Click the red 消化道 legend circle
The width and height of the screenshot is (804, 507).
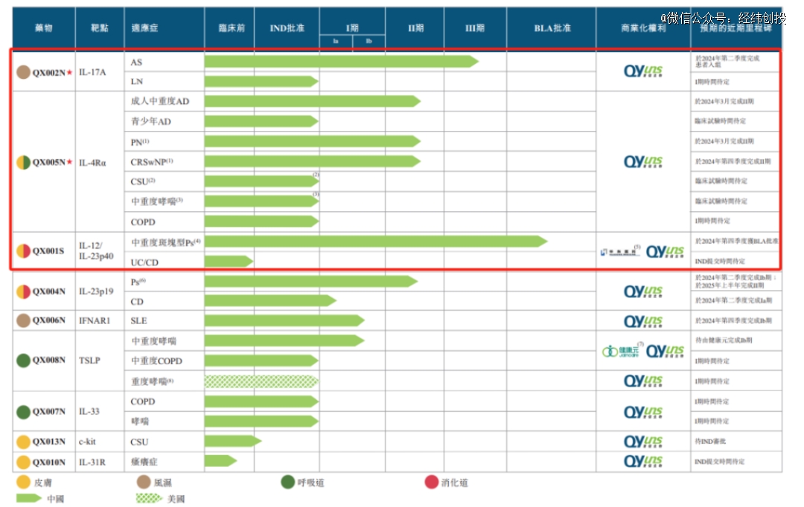[432, 482]
